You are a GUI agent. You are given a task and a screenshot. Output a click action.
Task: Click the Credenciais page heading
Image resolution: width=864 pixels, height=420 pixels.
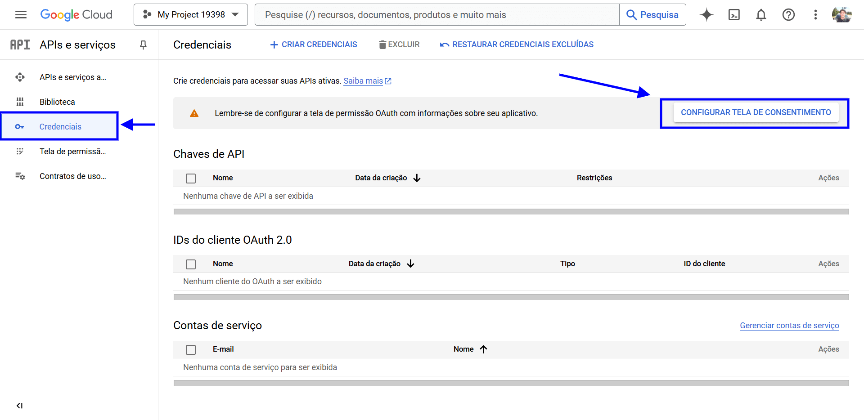(202, 45)
